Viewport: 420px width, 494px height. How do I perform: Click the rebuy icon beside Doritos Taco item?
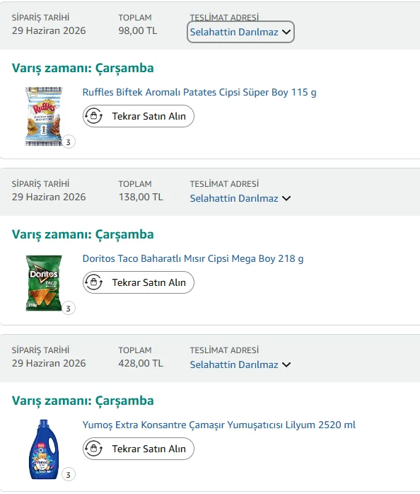93,282
